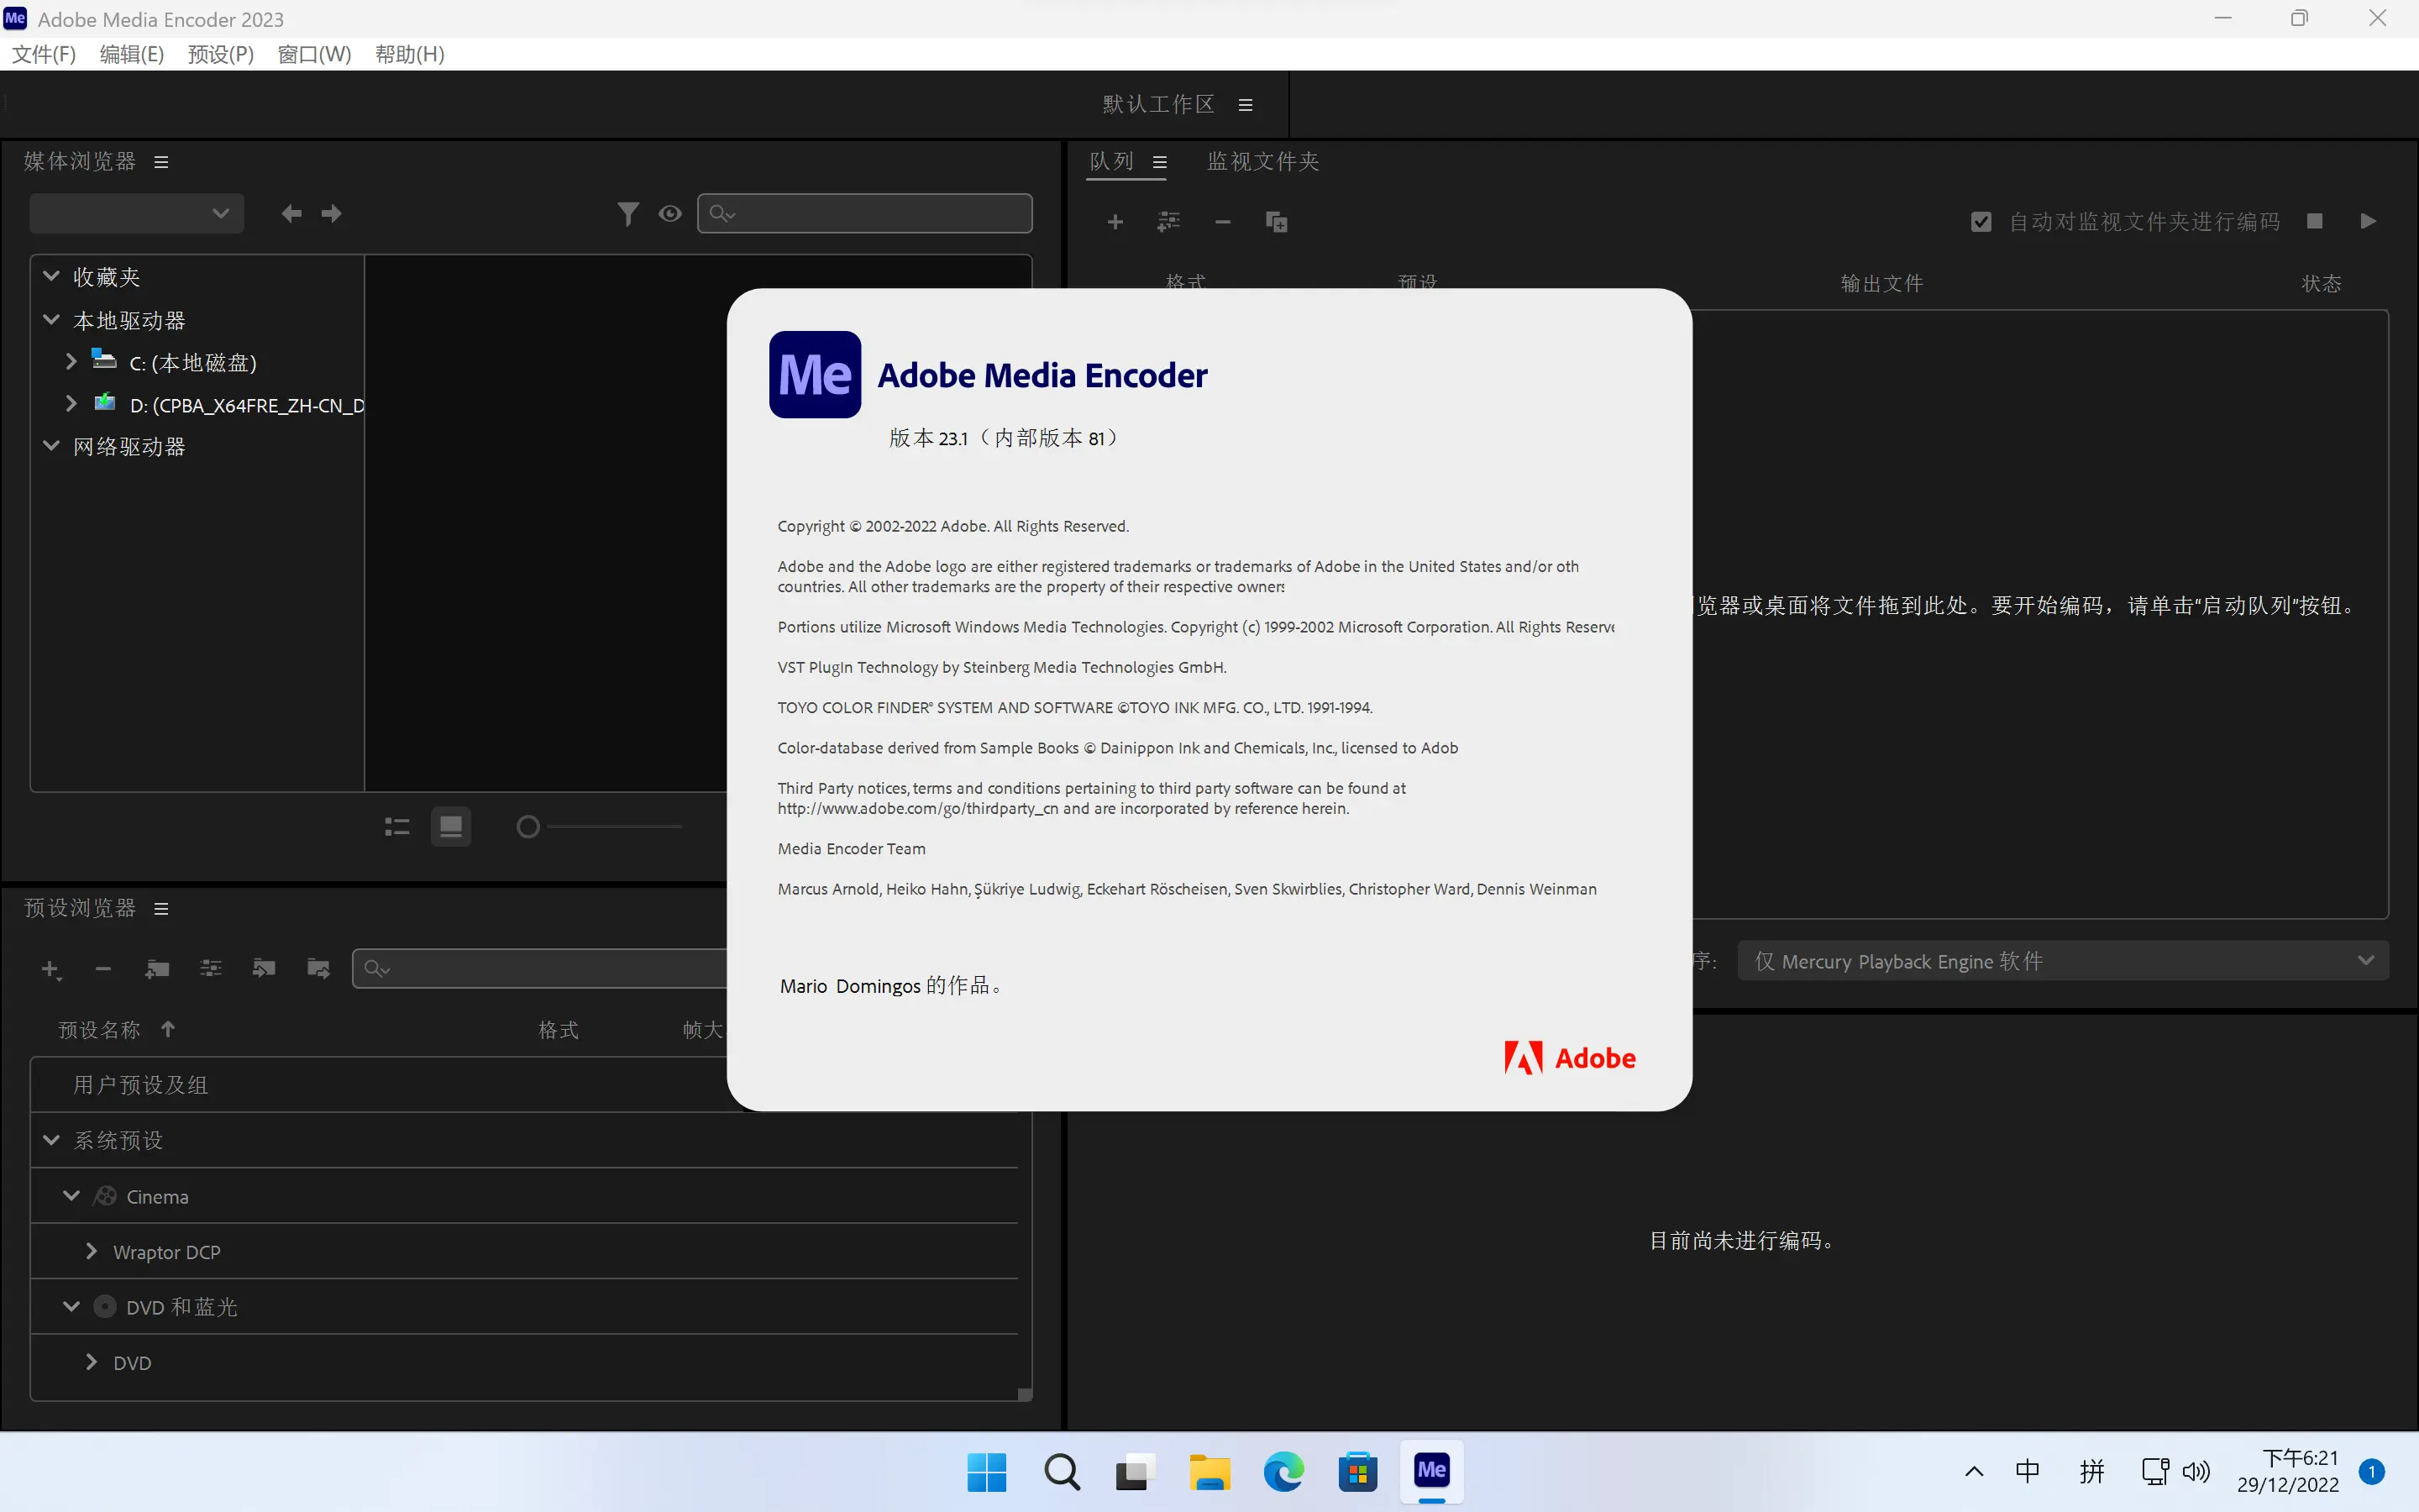Screen dimensions: 2419x1512
Task: Switch to the 监视文件夹 tab
Action: point(1262,161)
